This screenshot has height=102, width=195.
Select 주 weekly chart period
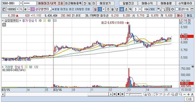click(x=108, y=9)
